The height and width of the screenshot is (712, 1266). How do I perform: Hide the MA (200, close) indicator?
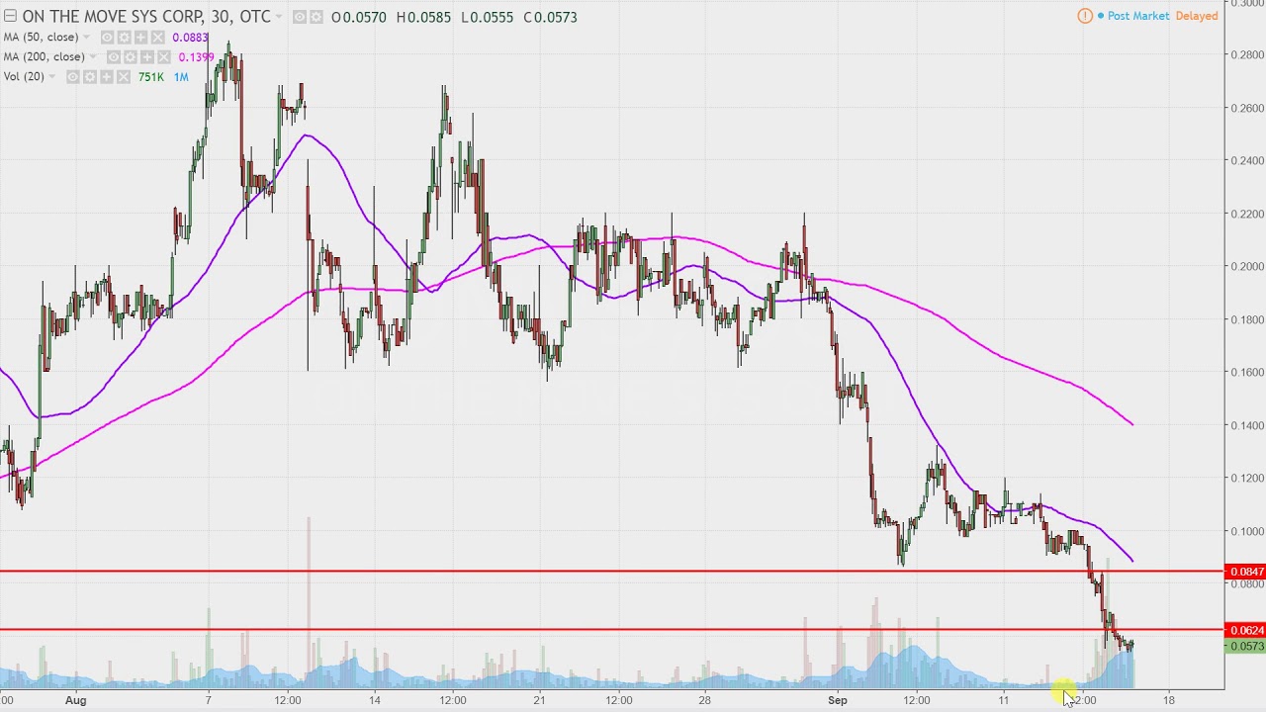114,57
